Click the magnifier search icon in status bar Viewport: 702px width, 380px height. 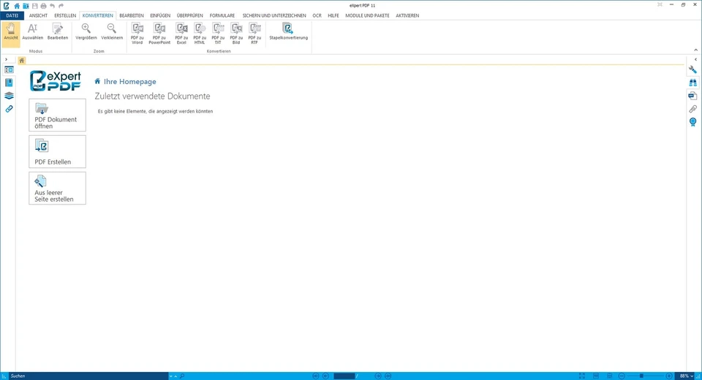(x=182, y=376)
